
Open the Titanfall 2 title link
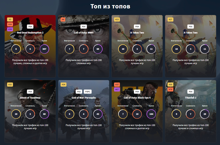pos(190,98)
